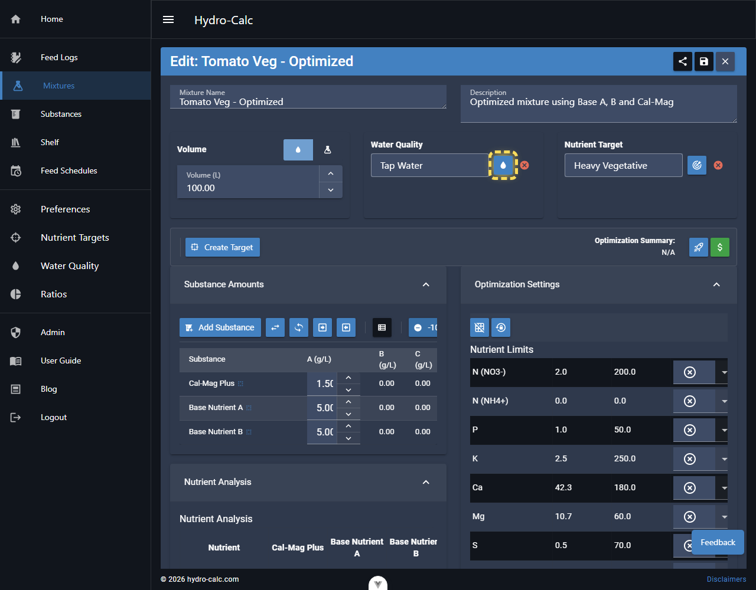Click the nutrient target bullseye icon
Viewport: 756px width, 590px height.
point(697,165)
